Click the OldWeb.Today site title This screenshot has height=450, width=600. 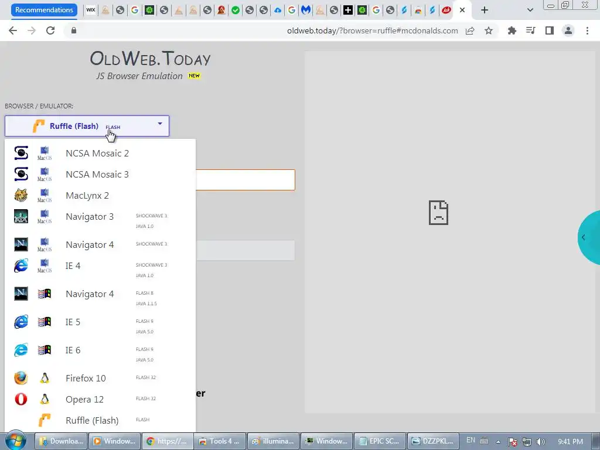coord(151,59)
